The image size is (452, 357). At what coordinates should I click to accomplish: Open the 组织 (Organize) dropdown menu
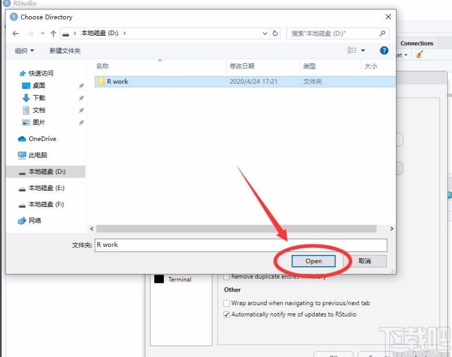[24, 50]
